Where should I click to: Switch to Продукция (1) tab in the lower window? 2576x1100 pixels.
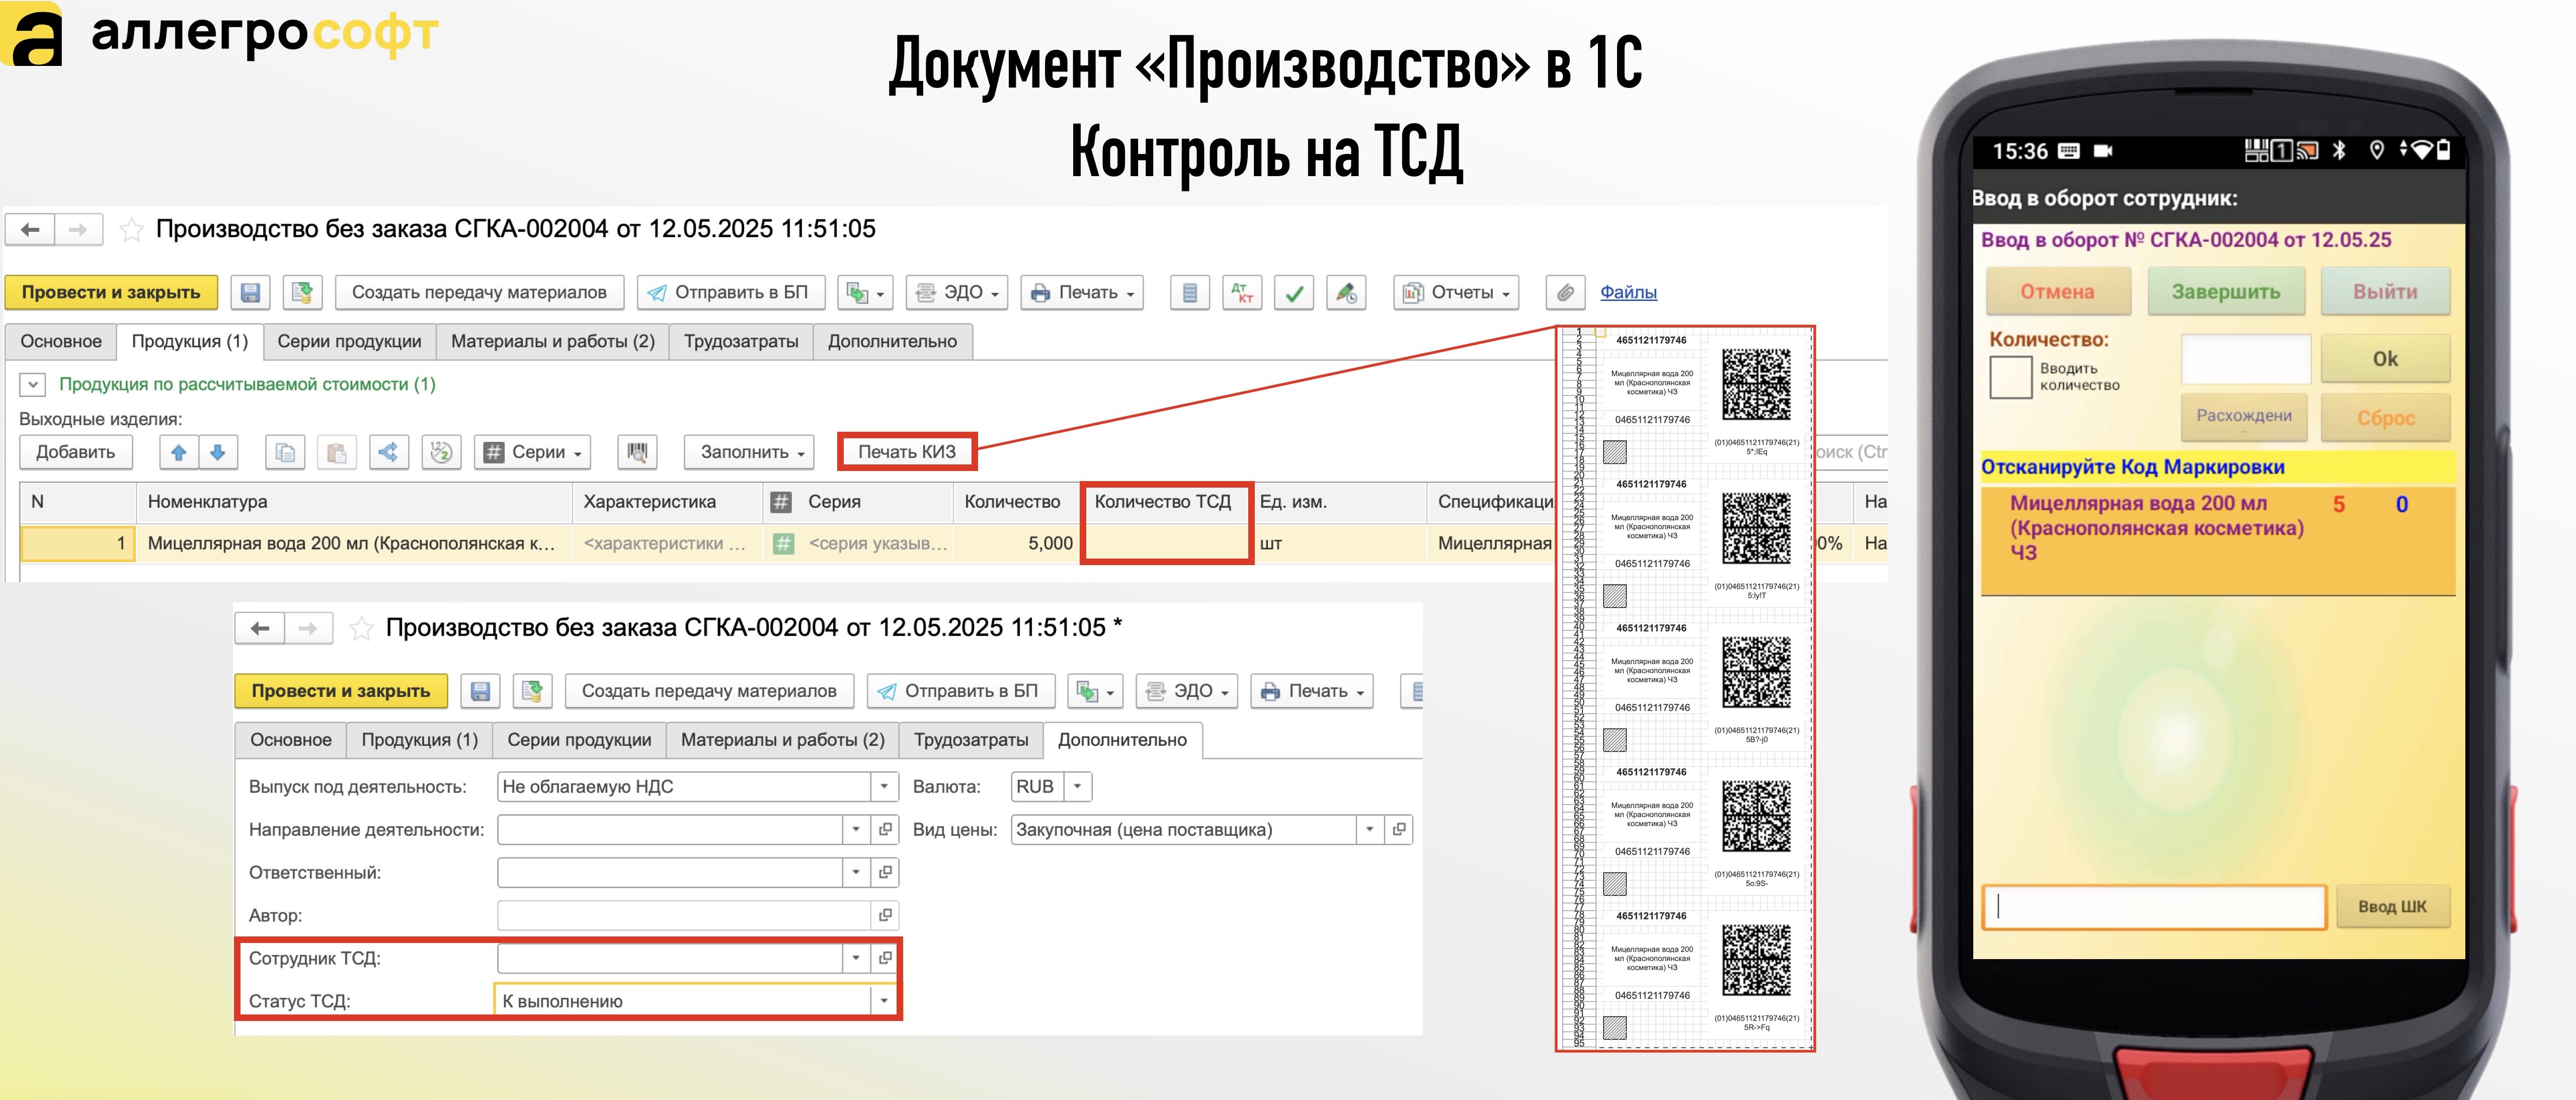420,740
